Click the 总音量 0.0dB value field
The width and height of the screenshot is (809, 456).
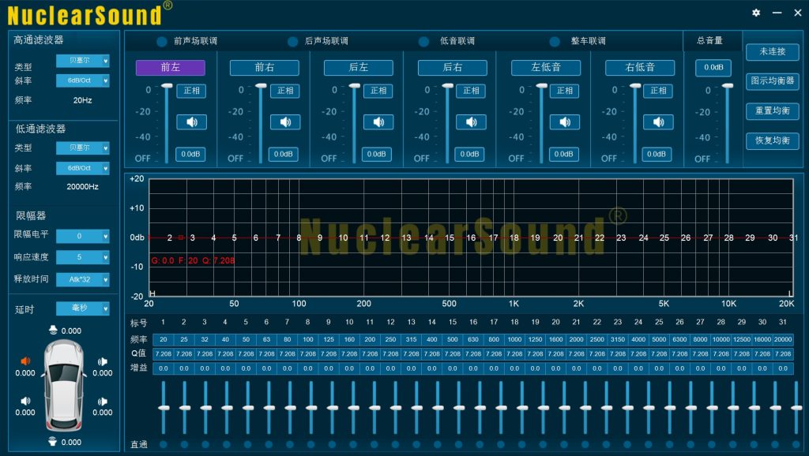click(x=713, y=68)
